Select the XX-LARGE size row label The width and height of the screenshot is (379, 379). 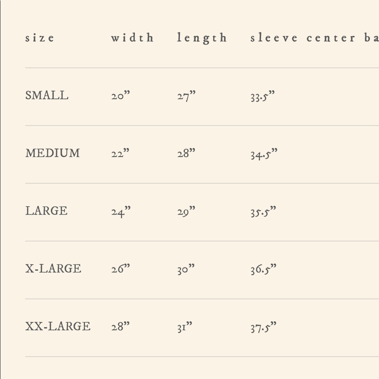(58, 326)
